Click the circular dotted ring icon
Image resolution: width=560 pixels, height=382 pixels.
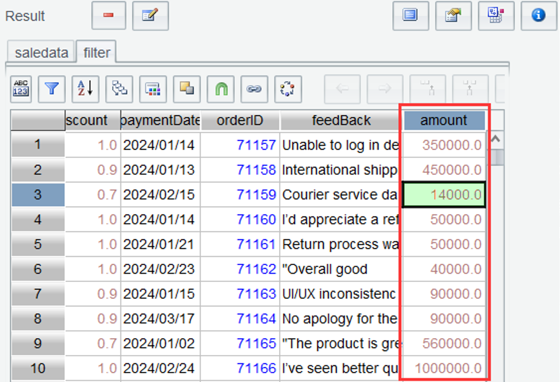point(288,89)
